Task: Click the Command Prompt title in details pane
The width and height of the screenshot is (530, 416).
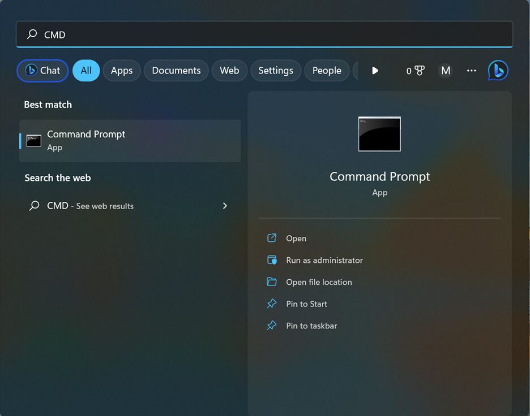Action: point(379,176)
